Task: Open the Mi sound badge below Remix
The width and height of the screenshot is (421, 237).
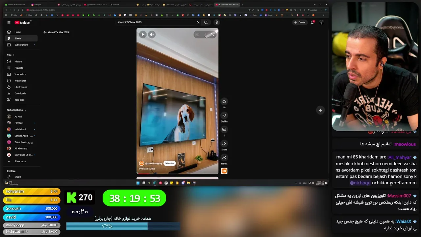Action: pos(224,171)
